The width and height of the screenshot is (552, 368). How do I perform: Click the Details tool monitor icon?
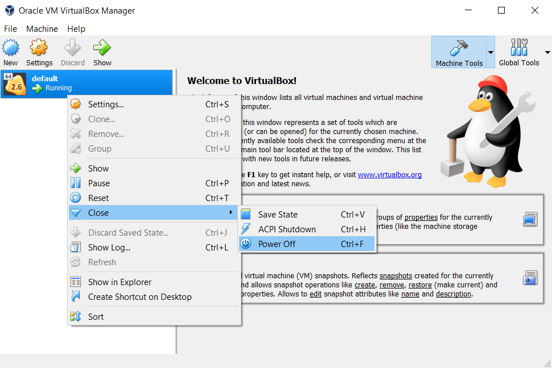pyautogui.click(x=530, y=219)
